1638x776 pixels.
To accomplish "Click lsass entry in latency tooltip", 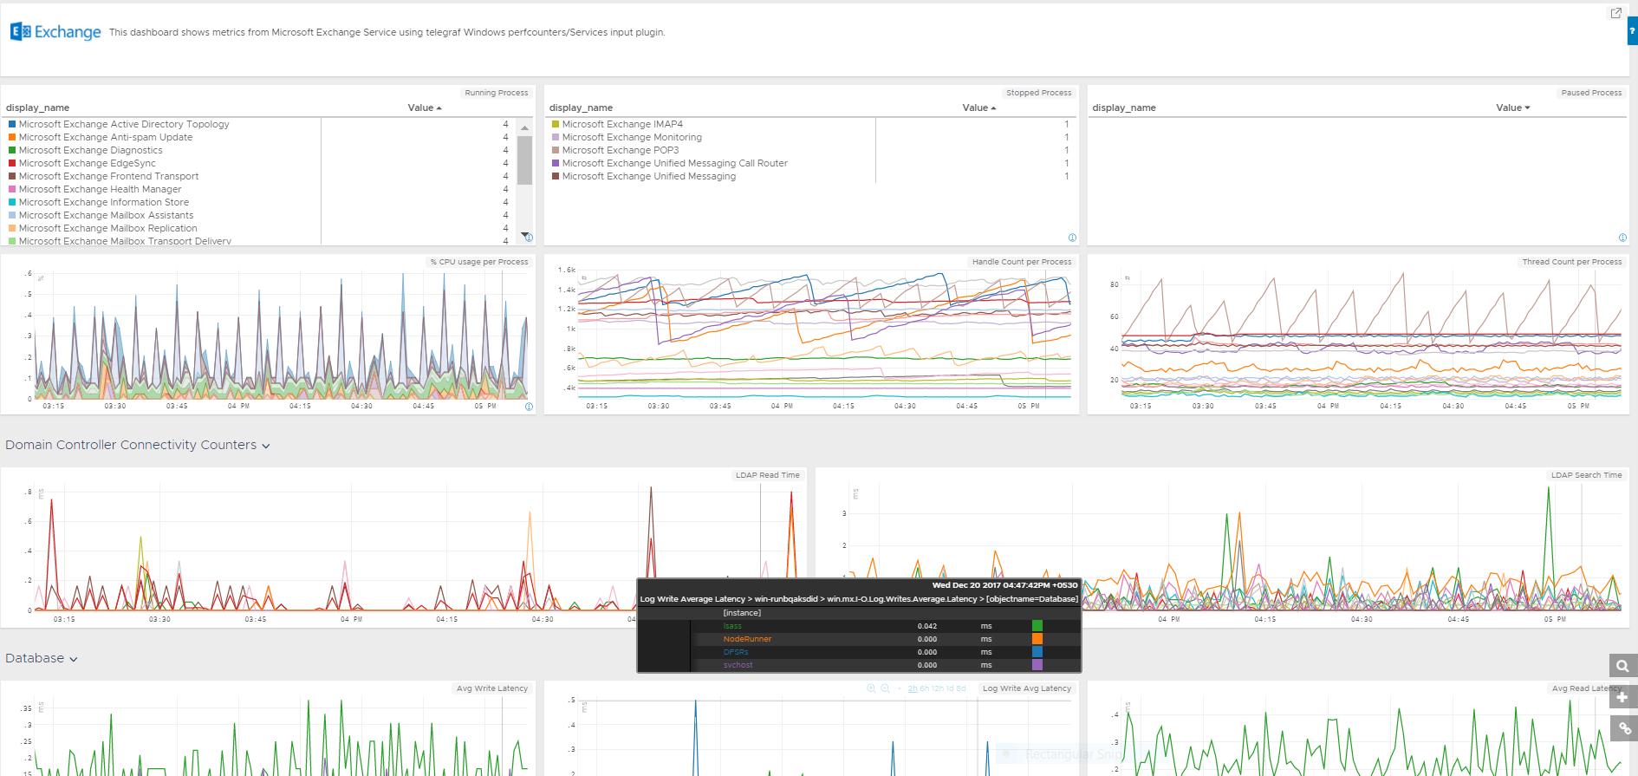I will (732, 626).
